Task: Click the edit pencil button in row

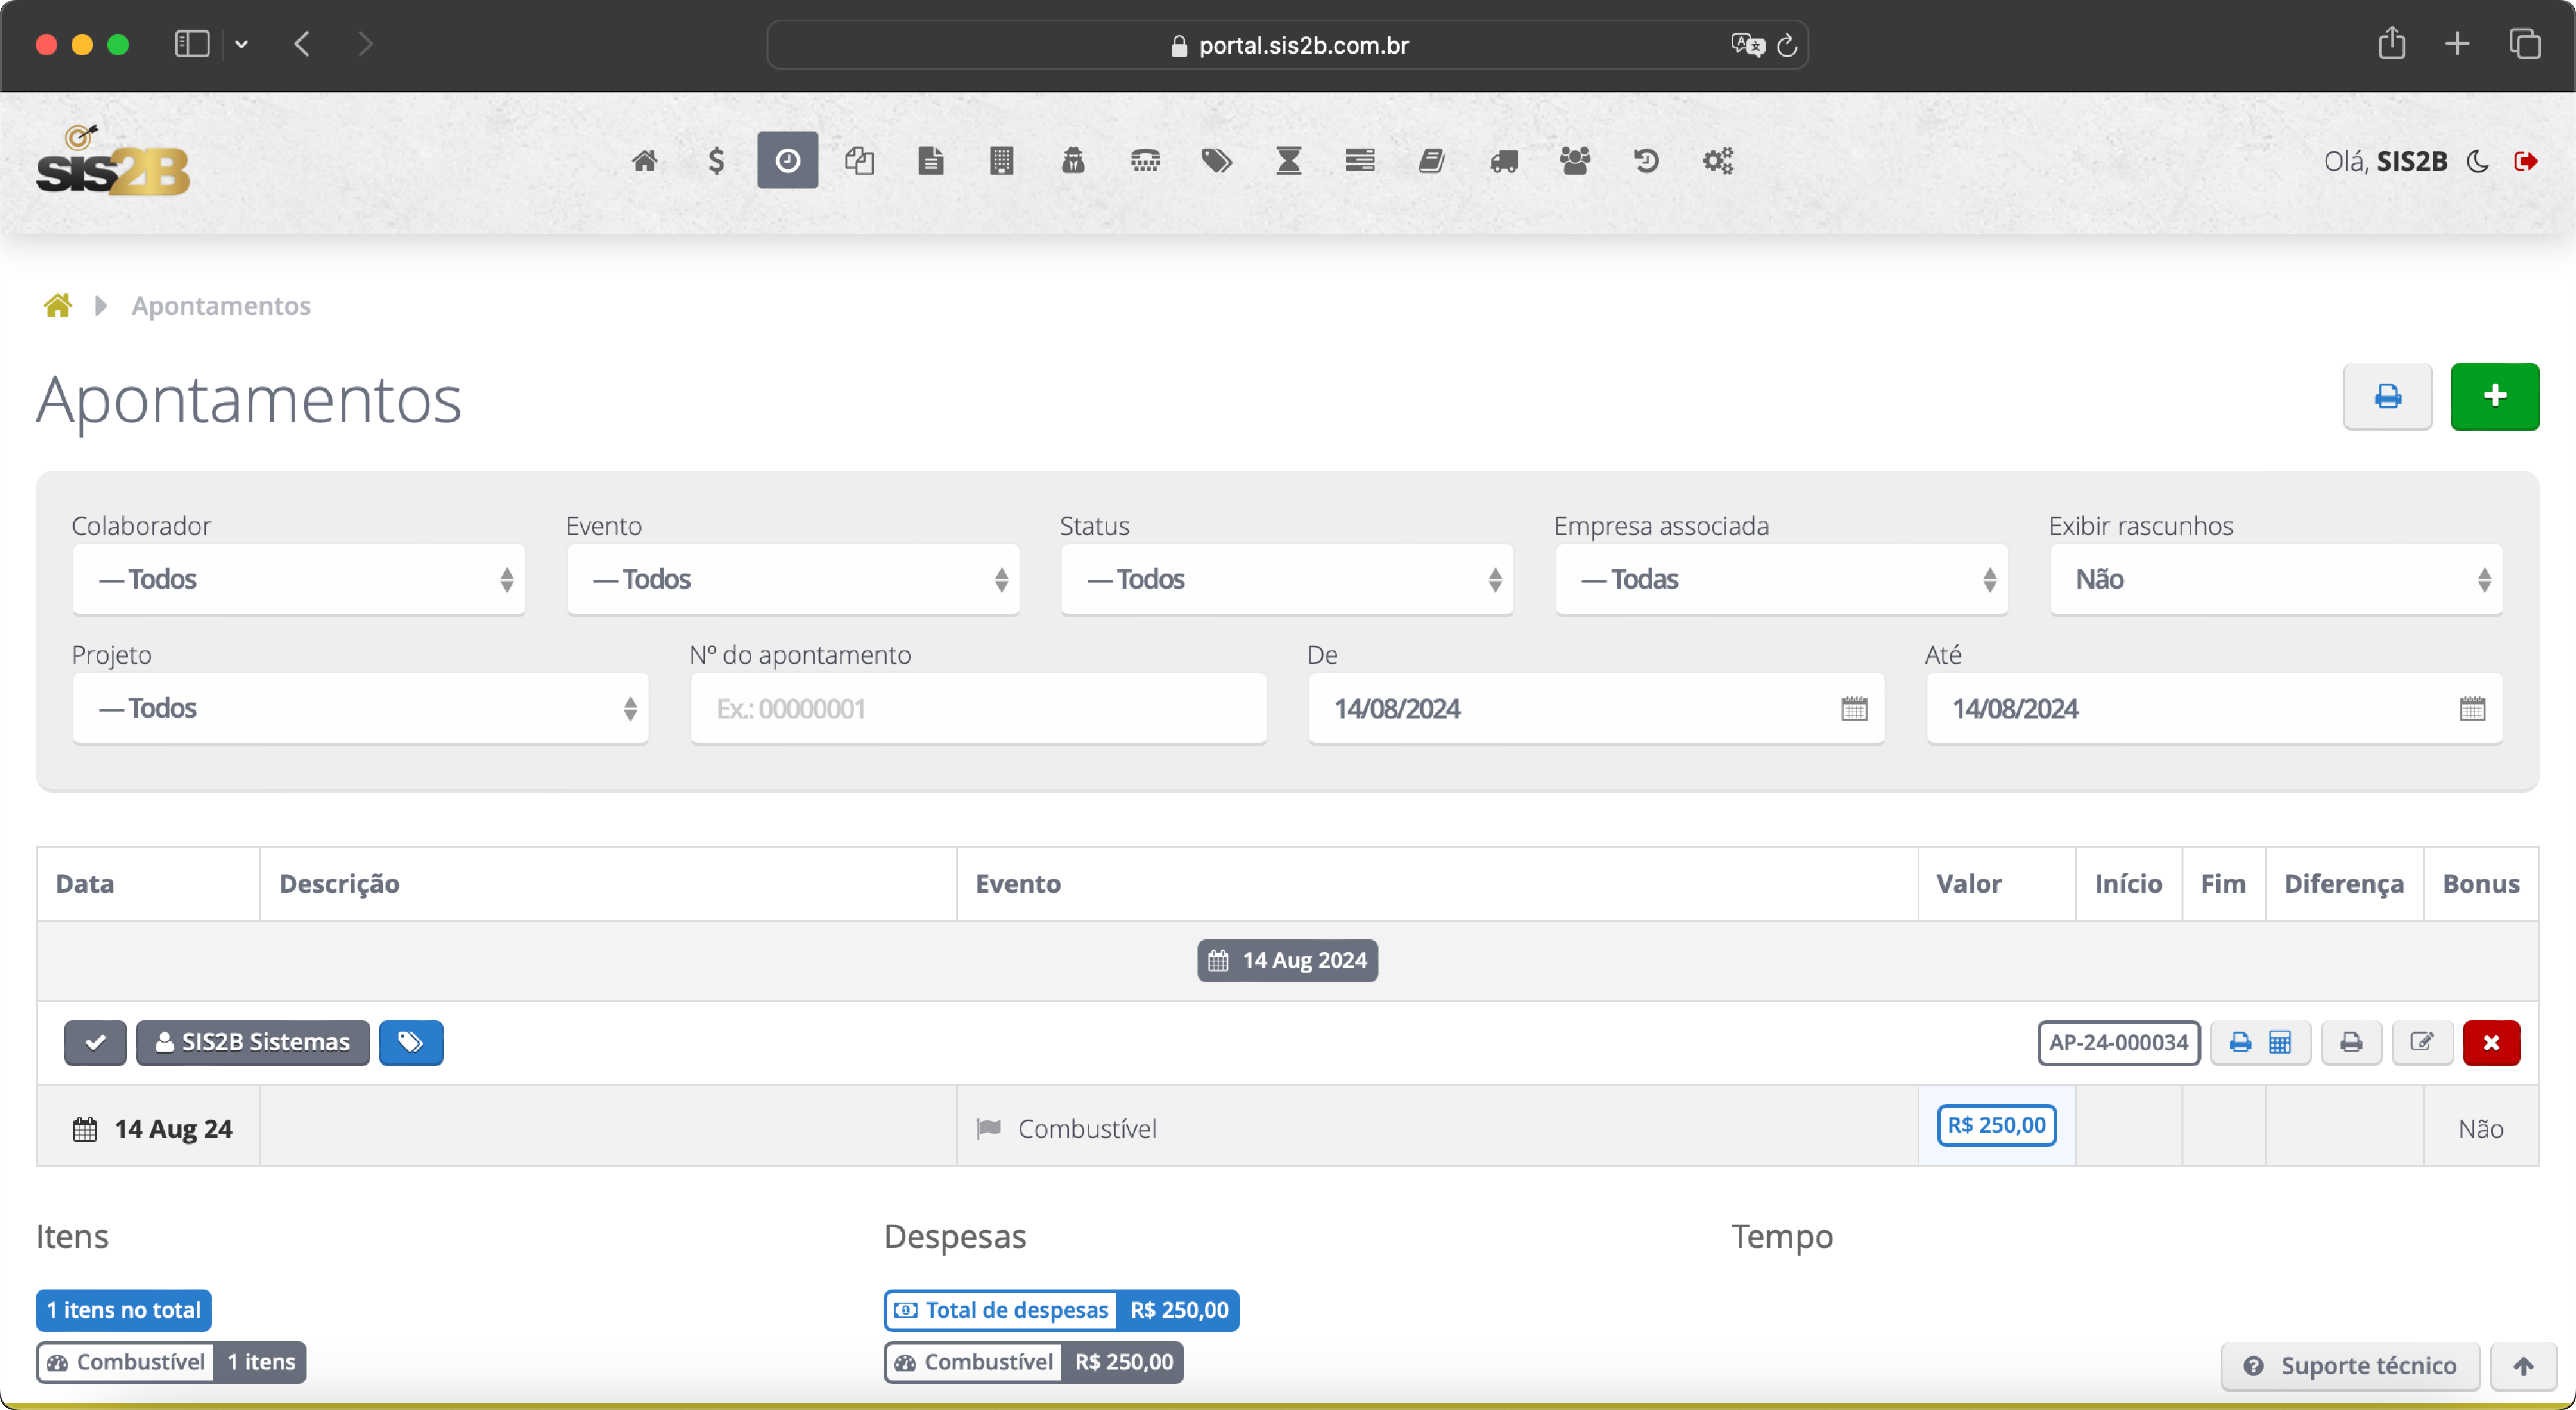Action: (x=2421, y=1042)
